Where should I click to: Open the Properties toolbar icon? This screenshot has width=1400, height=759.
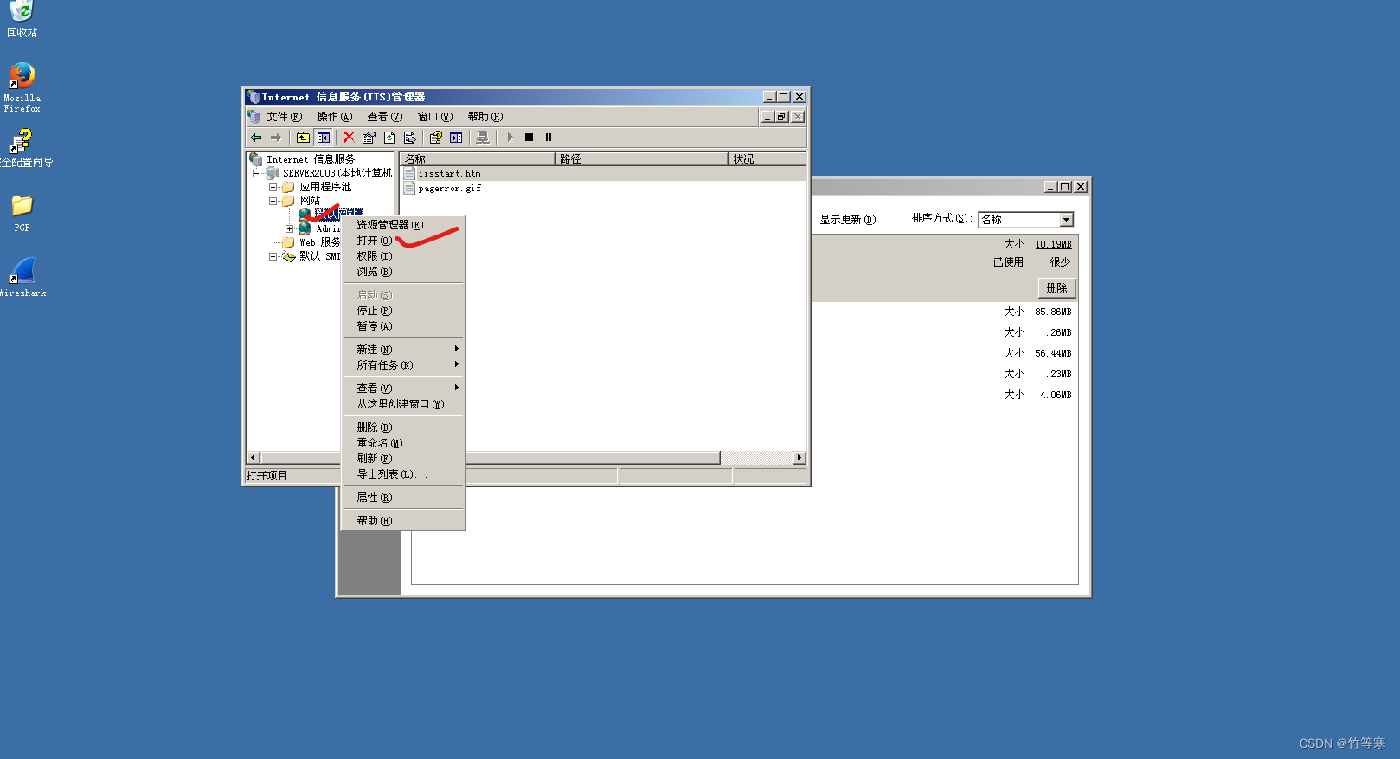369,138
